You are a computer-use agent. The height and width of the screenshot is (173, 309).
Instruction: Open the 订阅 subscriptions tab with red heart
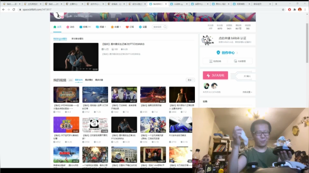pos(130,27)
